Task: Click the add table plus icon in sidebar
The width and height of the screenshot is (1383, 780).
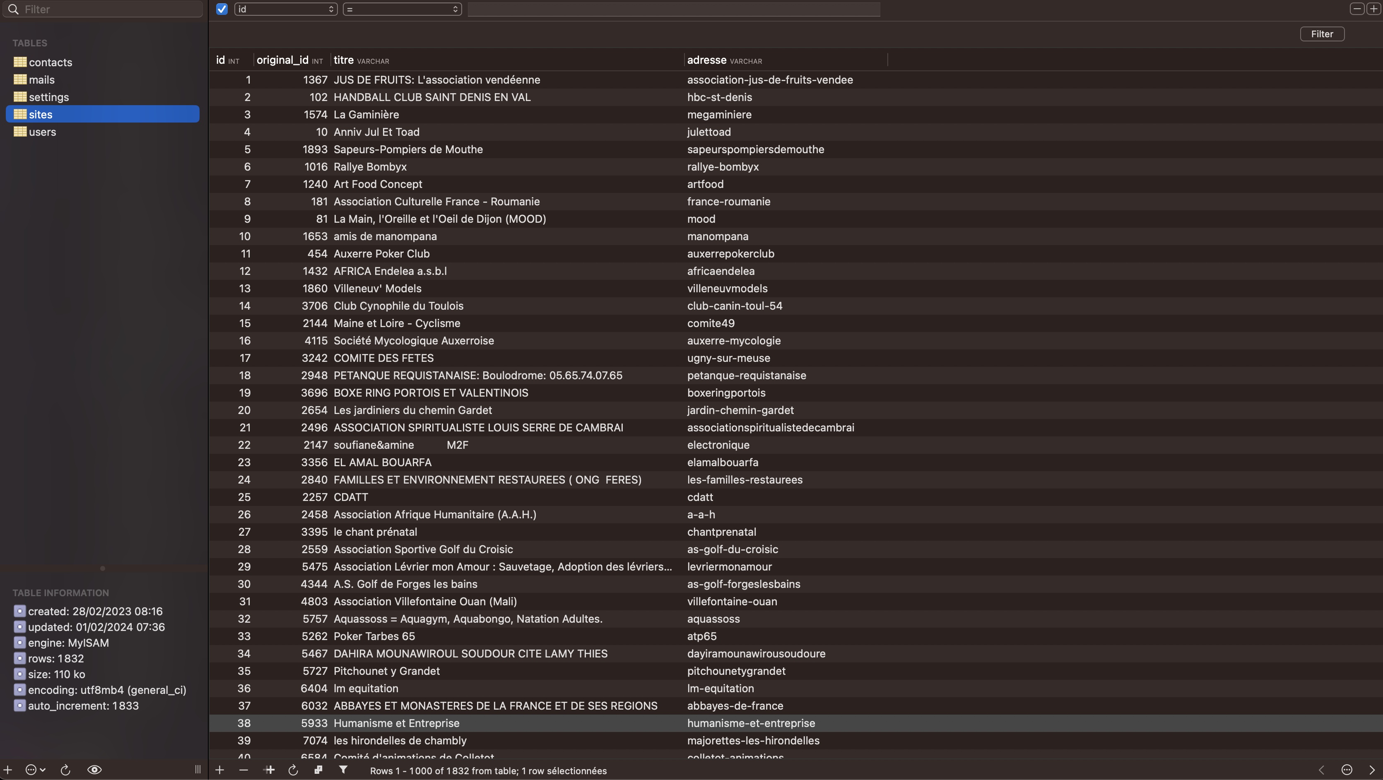Action: tap(8, 770)
